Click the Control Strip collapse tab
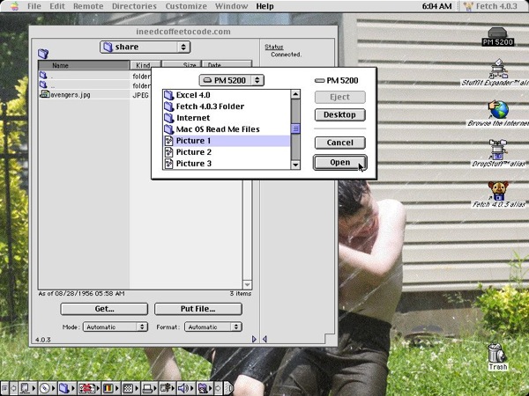529x396 pixels. (228, 388)
